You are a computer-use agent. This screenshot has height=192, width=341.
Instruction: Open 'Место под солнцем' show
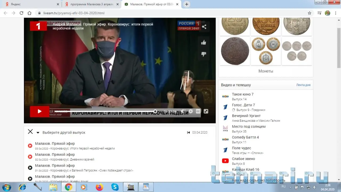pyautogui.click(x=249, y=126)
